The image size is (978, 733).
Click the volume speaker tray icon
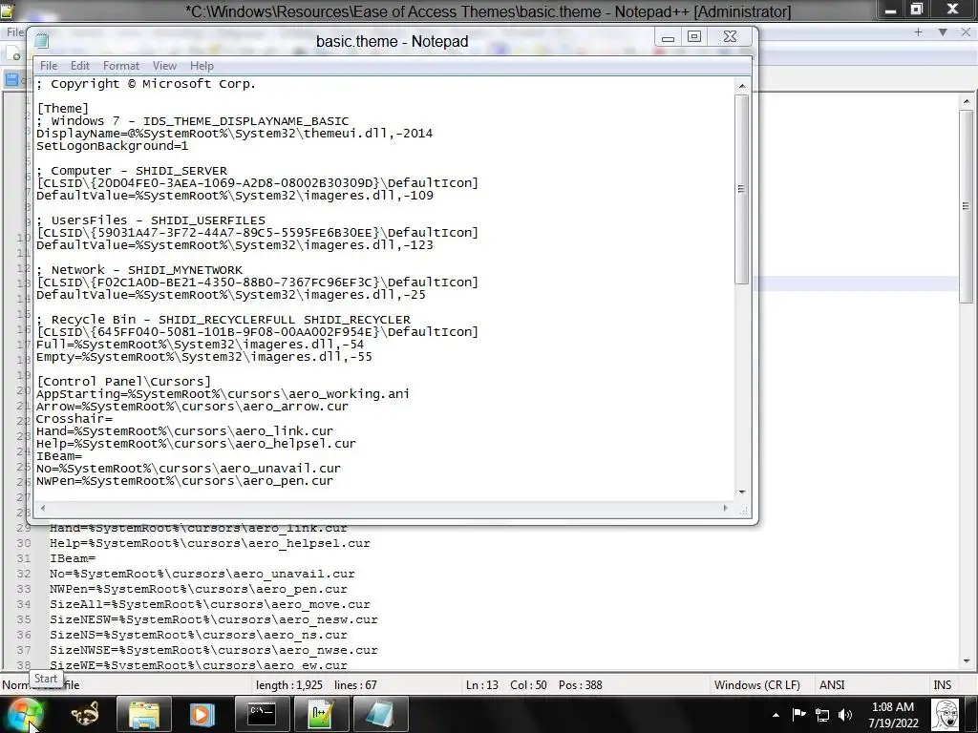[x=845, y=715]
